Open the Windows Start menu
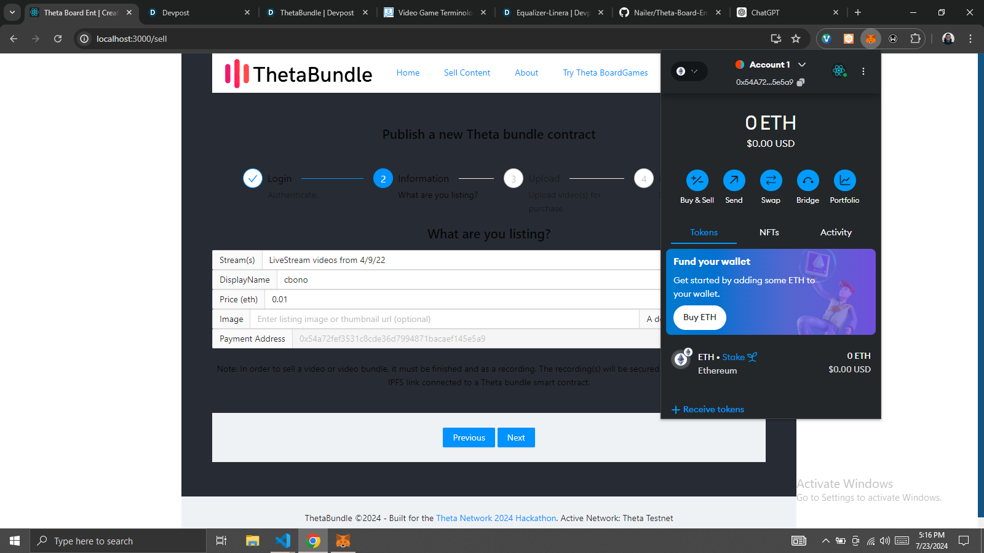The image size is (984, 553). click(15, 541)
